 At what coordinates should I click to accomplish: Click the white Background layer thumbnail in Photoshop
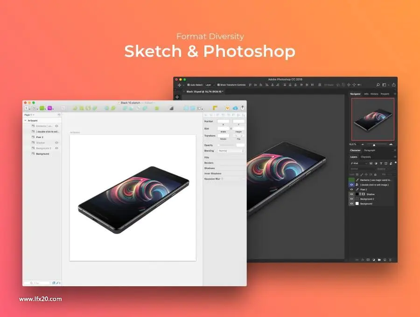357,204
